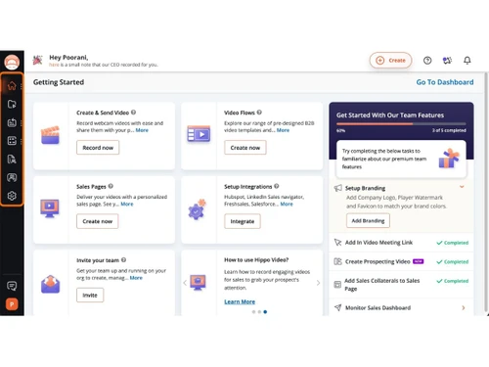The height and width of the screenshot is (367, 489).
Task: Open the video library icon in sidebar
Action: click(12, 104)
